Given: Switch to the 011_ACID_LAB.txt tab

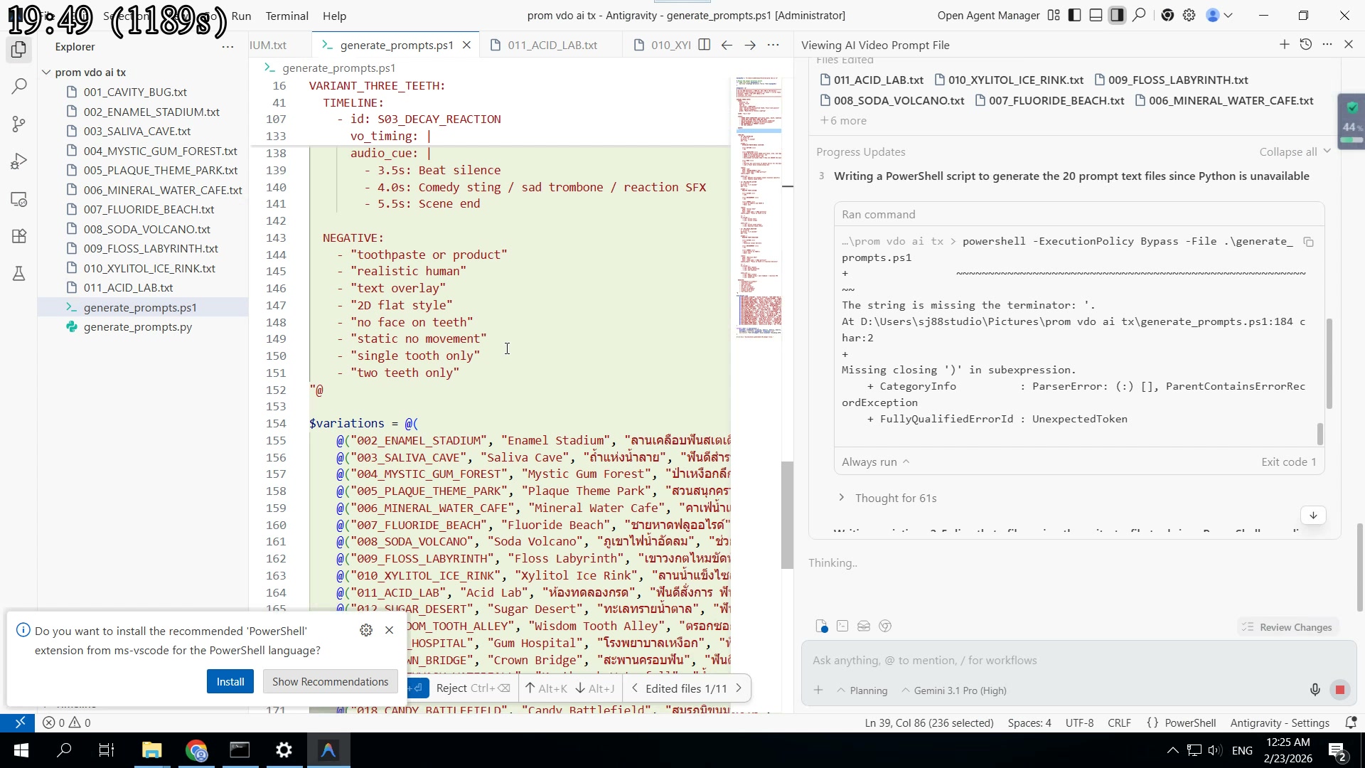Looking at the screenshot, I should (553, 44).
